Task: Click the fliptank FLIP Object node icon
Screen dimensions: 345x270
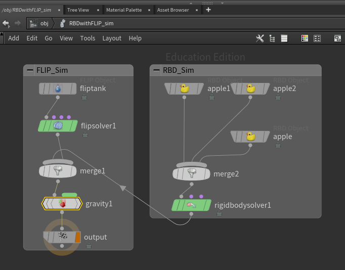Action: coord(58,88)
